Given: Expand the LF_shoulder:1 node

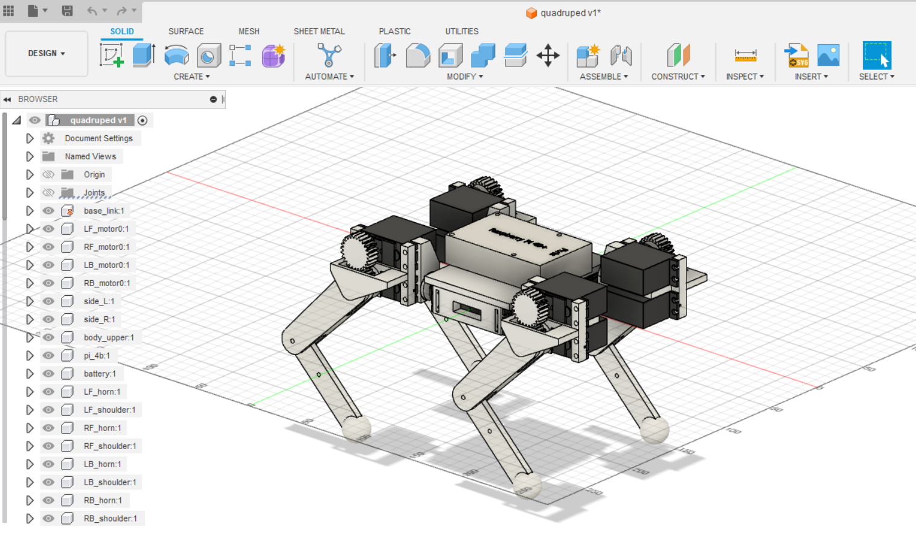Looking at the screenshot, I should pos(30,410).
